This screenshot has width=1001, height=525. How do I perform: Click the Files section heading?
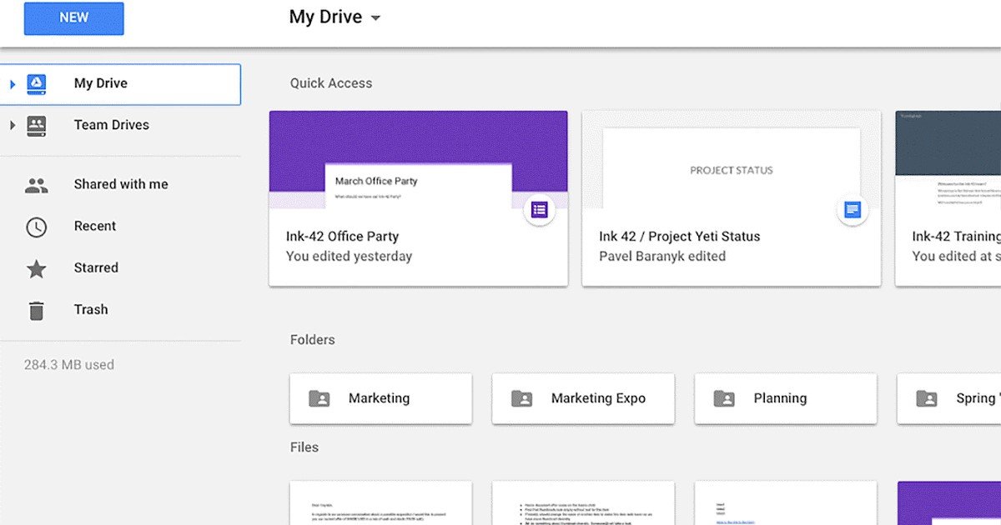(304, 447)
